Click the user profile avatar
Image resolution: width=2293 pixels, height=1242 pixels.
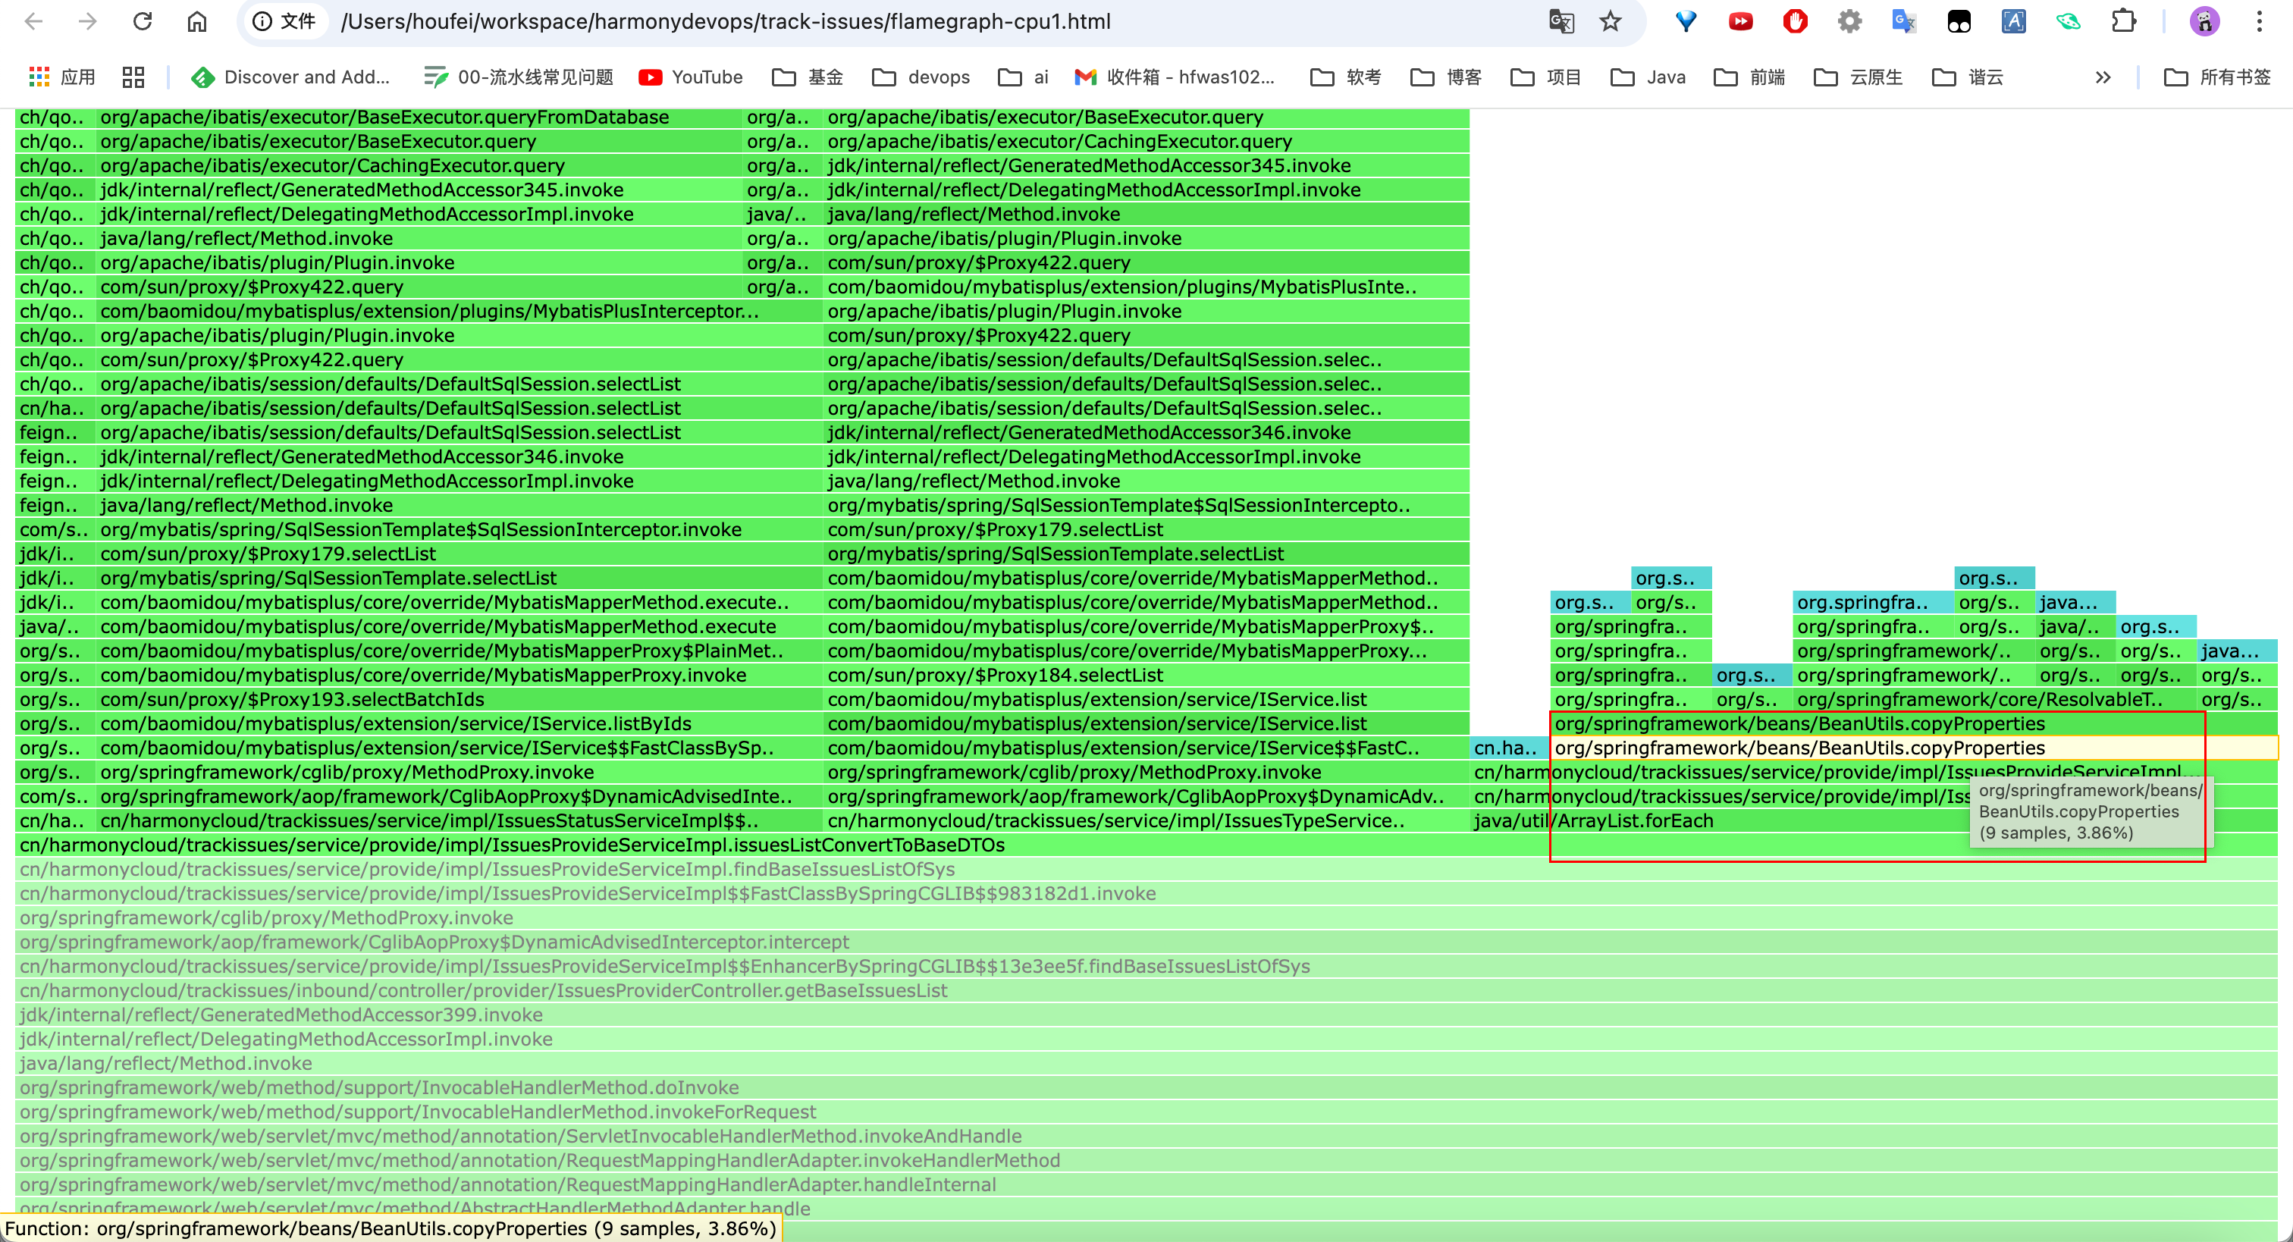coord(2204,21)
